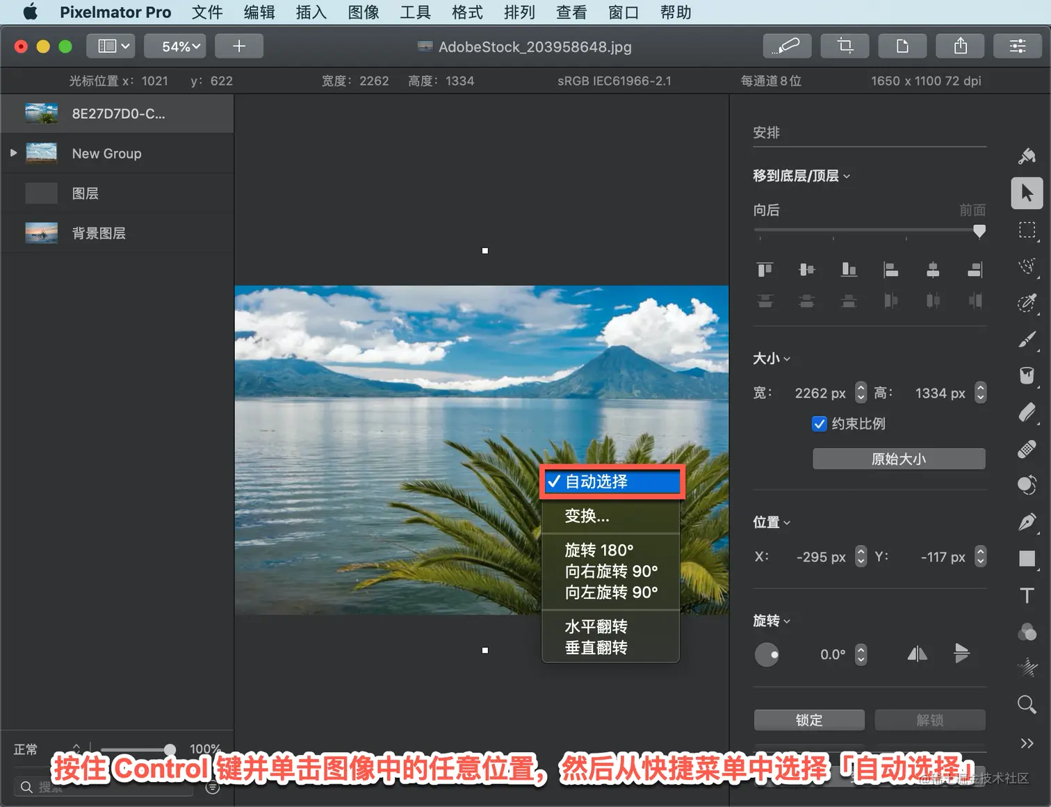Collapse the 旋转 section

[772, 621]
